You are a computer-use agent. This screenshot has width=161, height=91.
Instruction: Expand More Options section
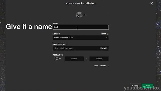[x=101, y=66]
